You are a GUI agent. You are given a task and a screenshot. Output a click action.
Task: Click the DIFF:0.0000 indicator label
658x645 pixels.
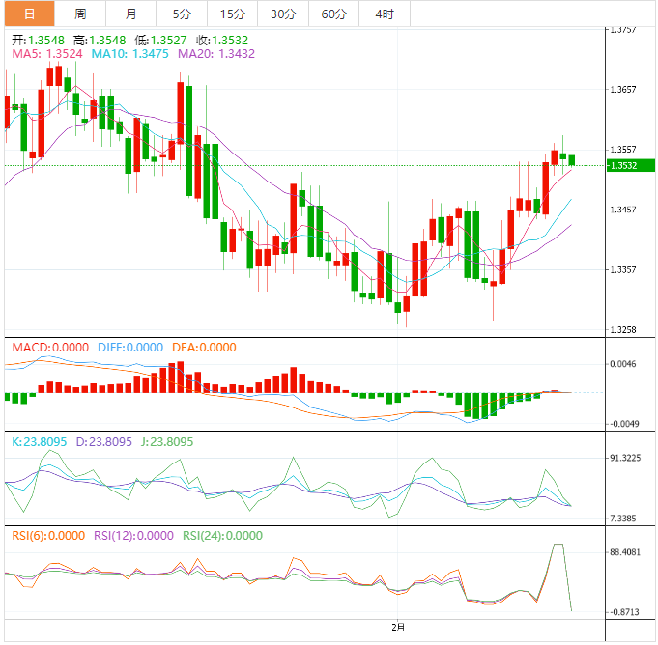coord(130,348)
